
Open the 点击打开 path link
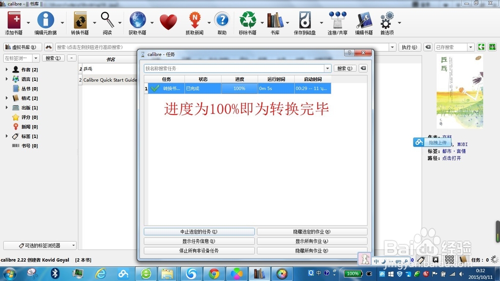tap(451, 158)
